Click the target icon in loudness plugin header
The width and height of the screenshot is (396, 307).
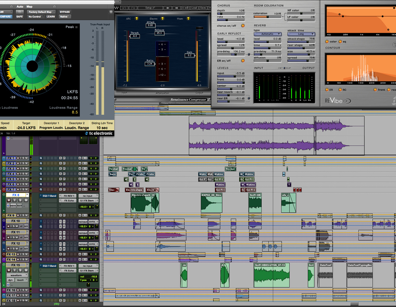[111, 12]
